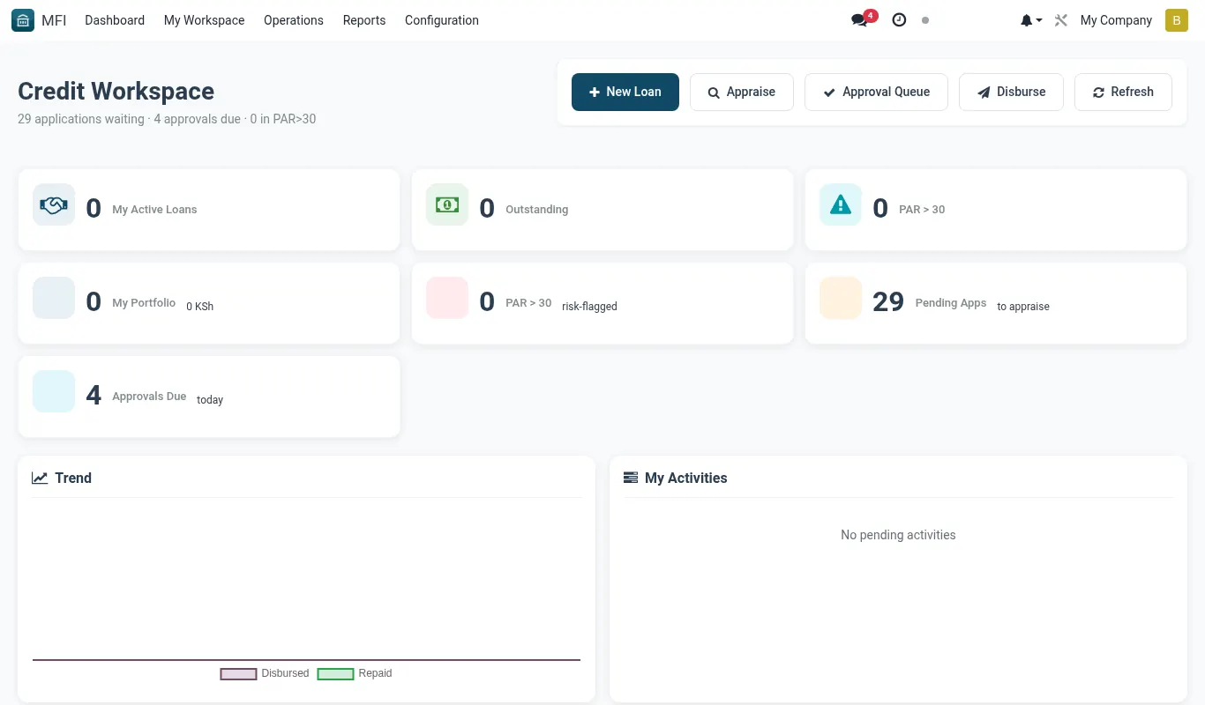Open the user avatar B menu

1176,20
